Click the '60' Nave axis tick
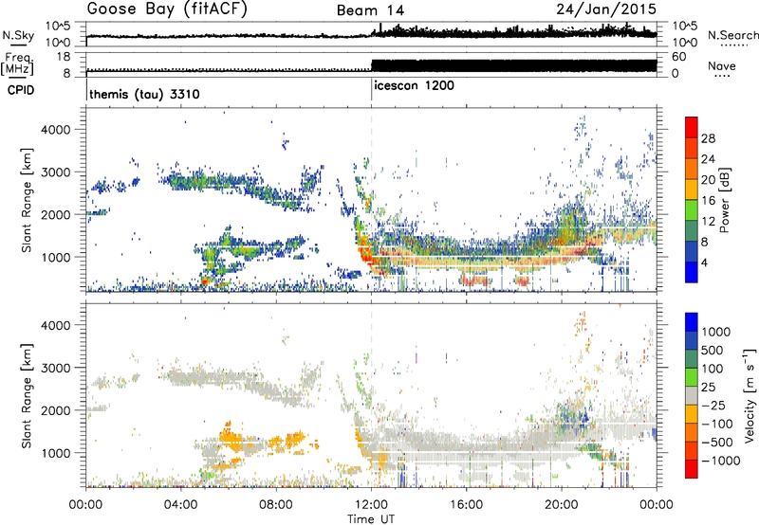Image resolution: width=759 pixels, height=525 pixels. 679,57
